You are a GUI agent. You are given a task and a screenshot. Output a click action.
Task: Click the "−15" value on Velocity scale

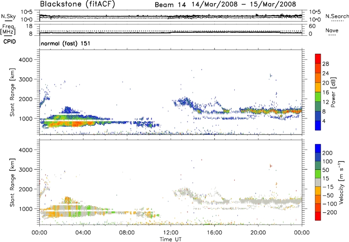[328, 187]
